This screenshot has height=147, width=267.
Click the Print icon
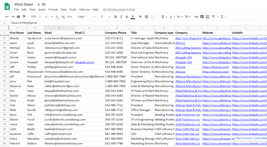(18, 17)
